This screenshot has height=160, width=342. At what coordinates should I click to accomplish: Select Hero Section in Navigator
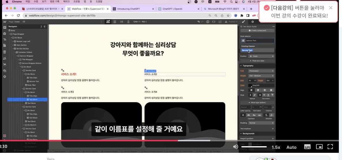27,45
